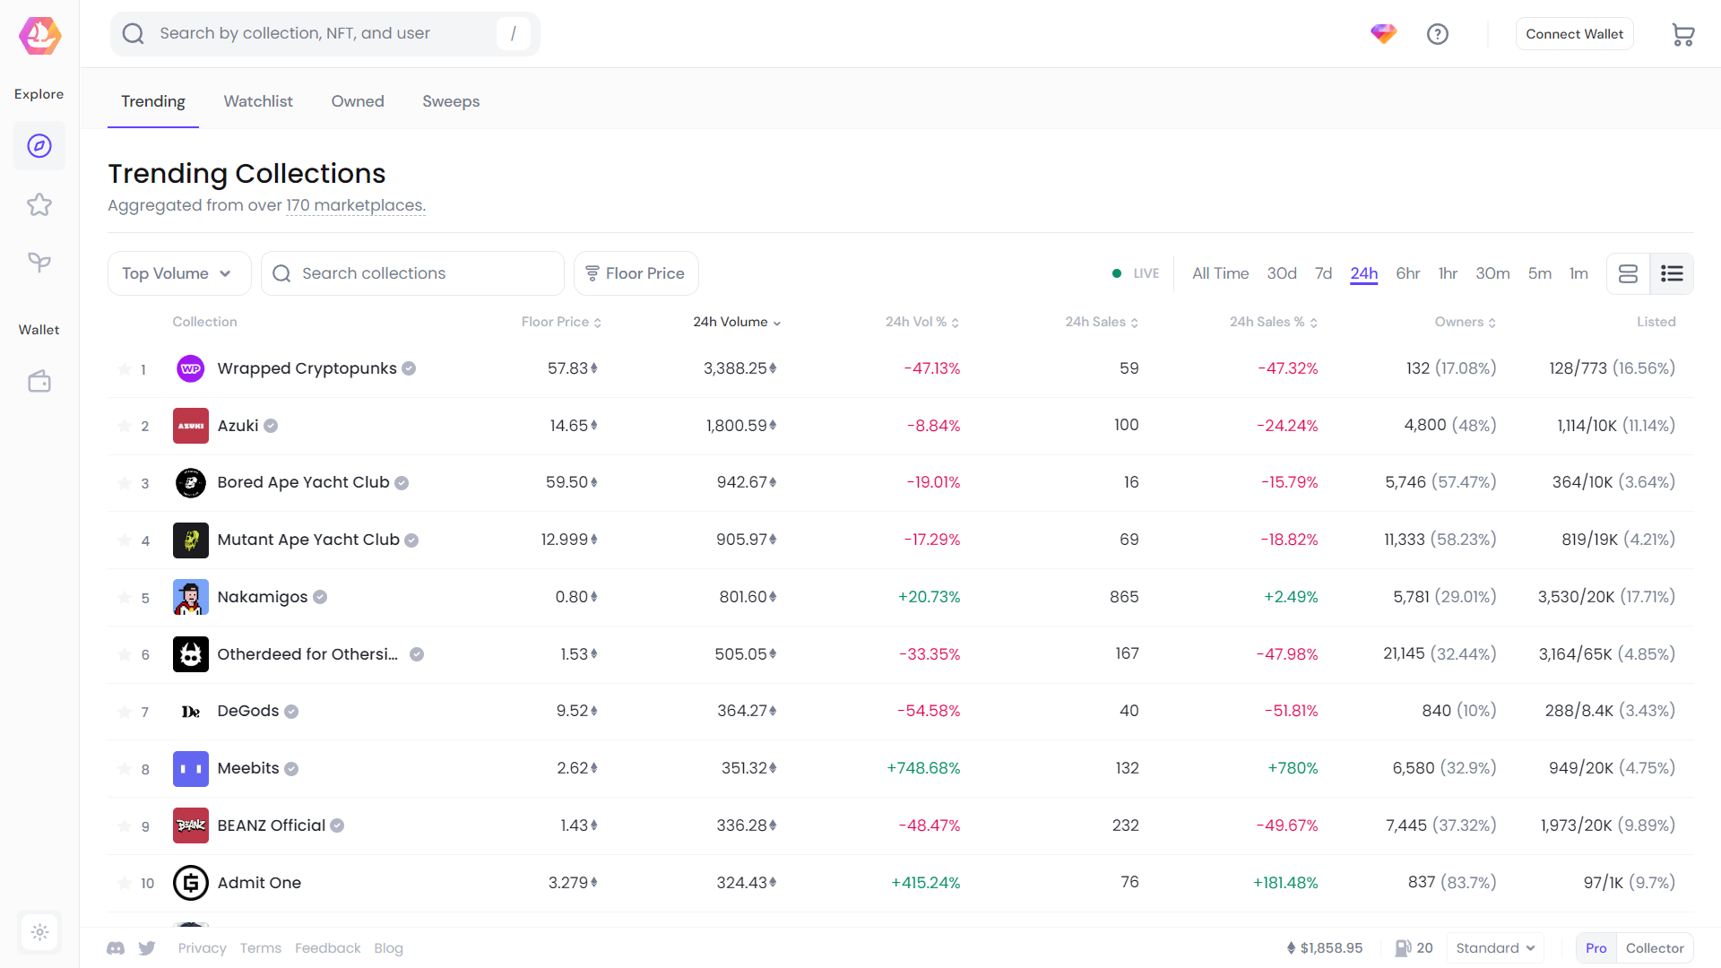Screen dimensions: 1721x968
Task: Star the Nakamigos collection
Action: click(125, 597)
